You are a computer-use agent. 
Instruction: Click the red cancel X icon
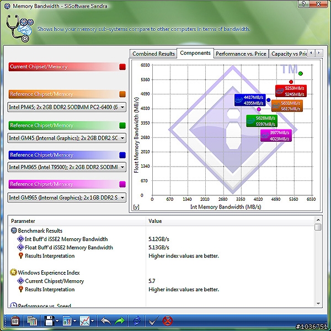point(168,321)
